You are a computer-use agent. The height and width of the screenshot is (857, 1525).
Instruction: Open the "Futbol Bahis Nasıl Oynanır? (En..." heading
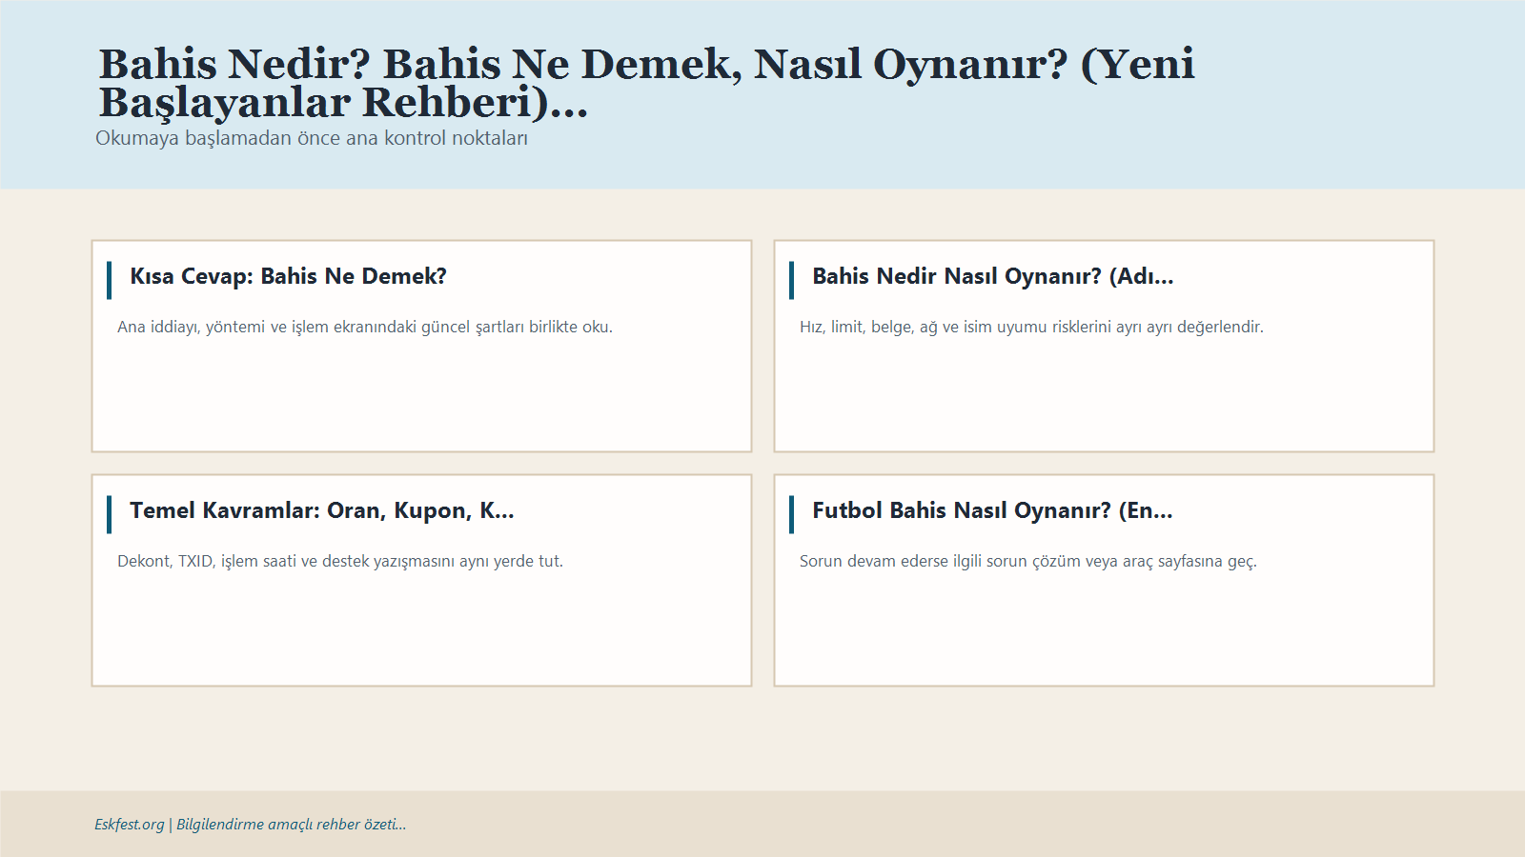pyautogui.click(x=992, y=510)
